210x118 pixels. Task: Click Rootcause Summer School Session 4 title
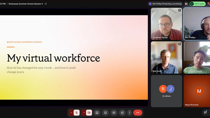pos(26,4)
